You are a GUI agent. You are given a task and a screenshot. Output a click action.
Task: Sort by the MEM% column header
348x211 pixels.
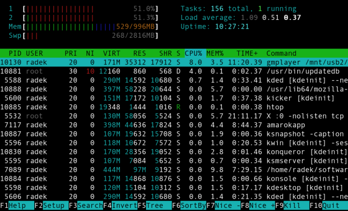215,53
